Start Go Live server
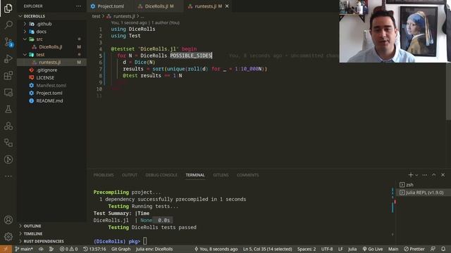This screenshot has width=451, height=253. [x=373, y=249]
